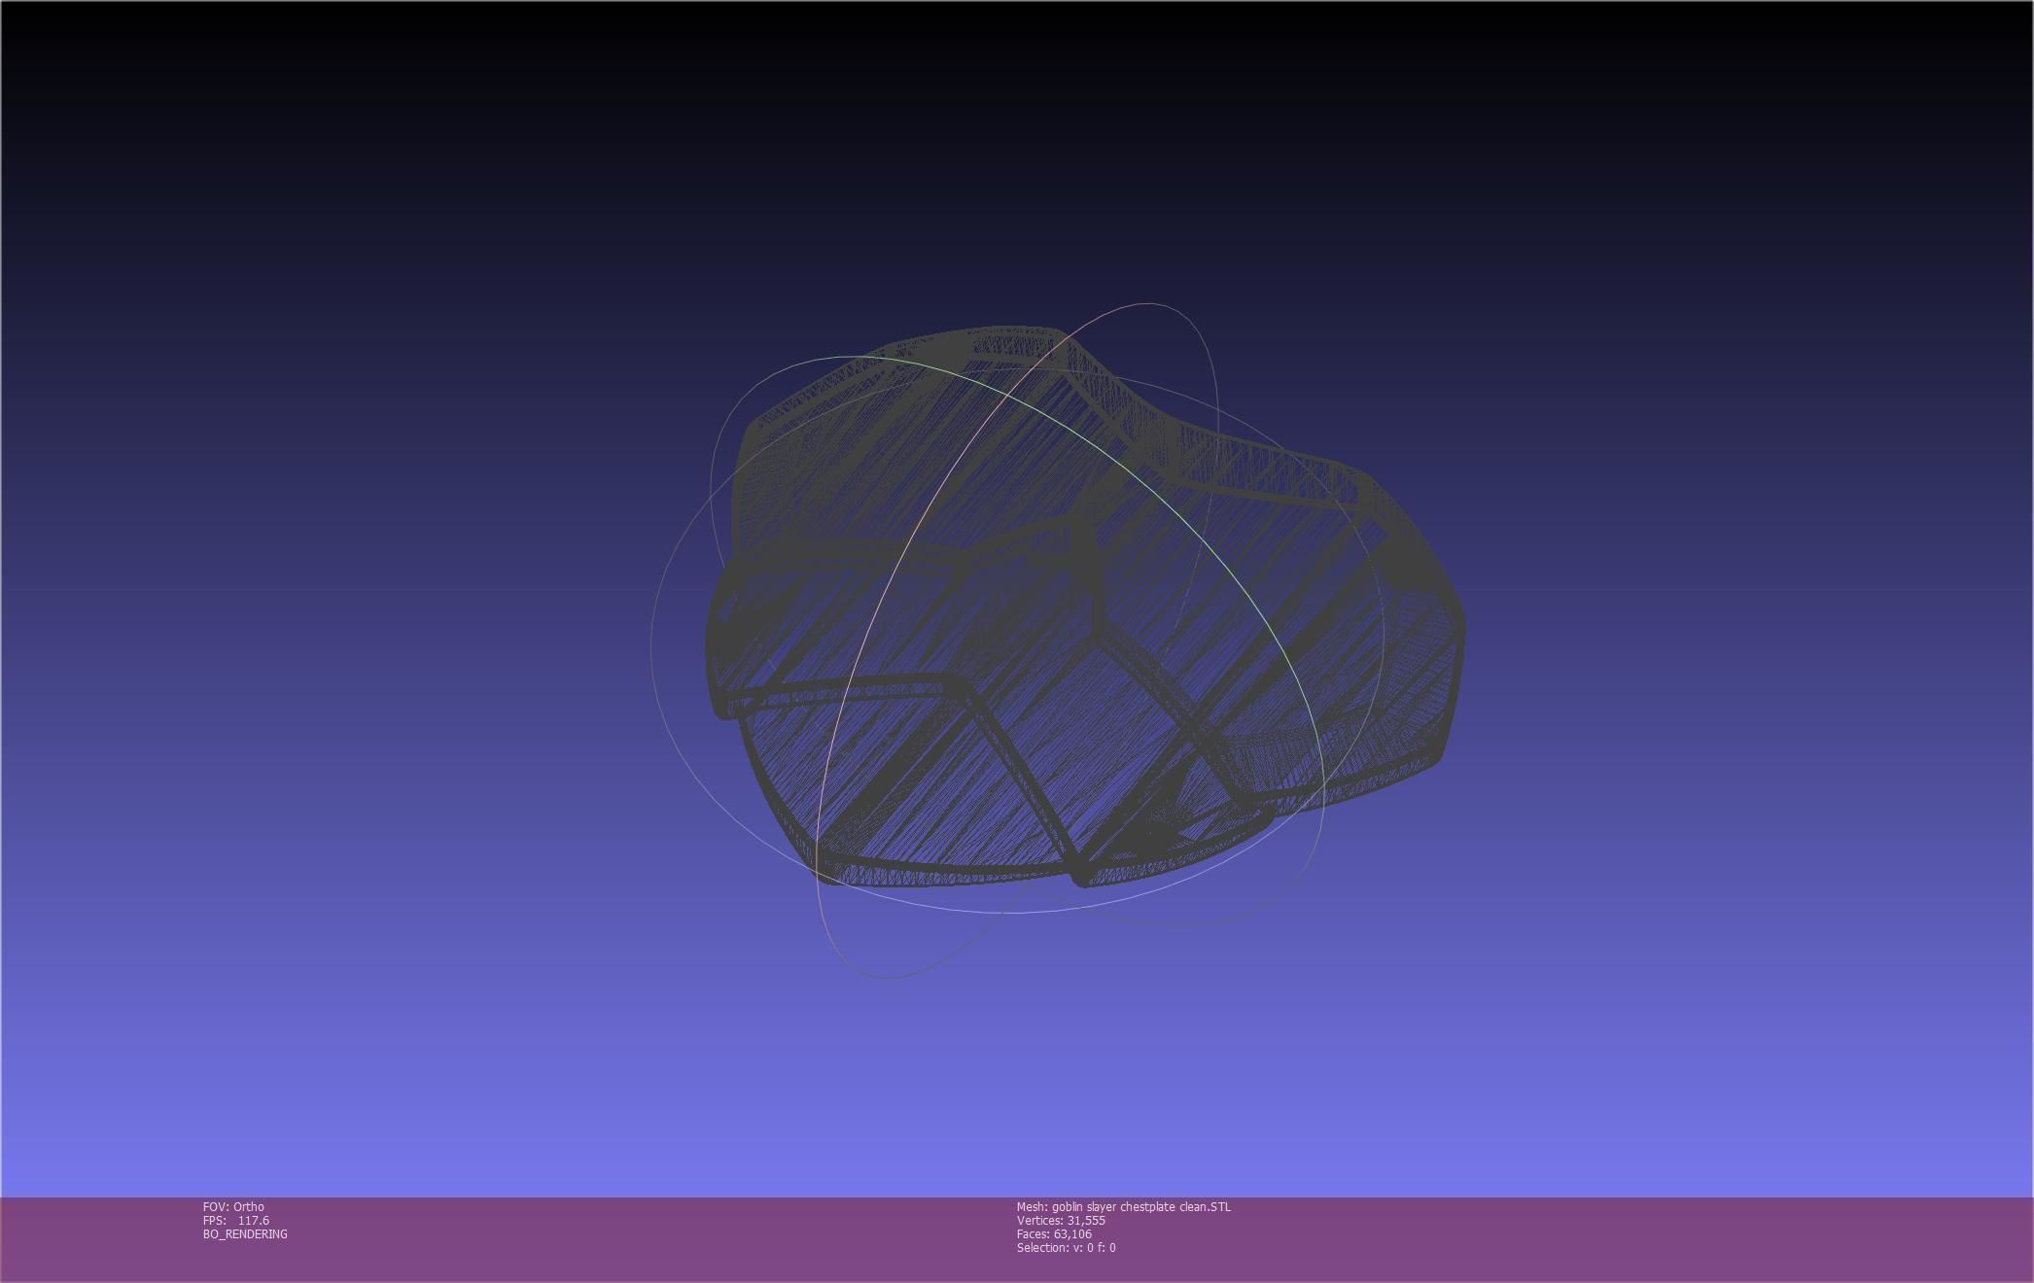Click the BO_RENDERING status text

(x=245, y=1233)
